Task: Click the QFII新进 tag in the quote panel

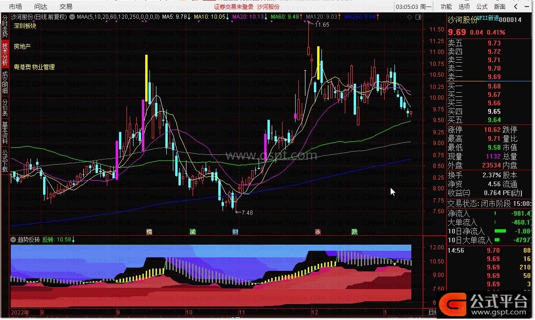Action: click(487, 18)
